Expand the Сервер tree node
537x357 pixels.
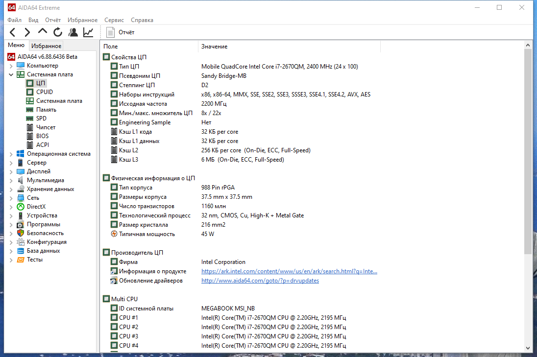pos(11,163)
